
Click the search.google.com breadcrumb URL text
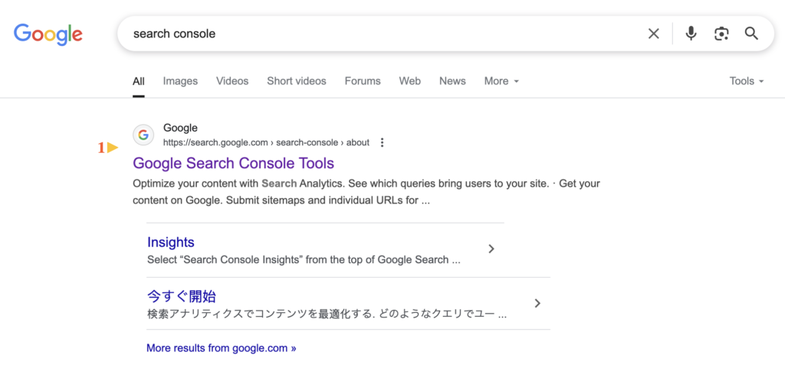266,143
